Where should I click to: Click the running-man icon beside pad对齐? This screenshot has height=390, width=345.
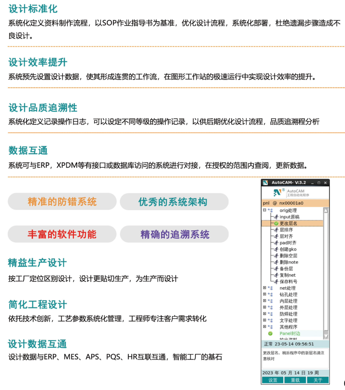point(276,243)
